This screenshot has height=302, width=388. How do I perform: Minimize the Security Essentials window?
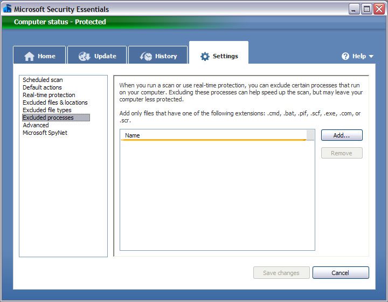click(x=354, y=9)
